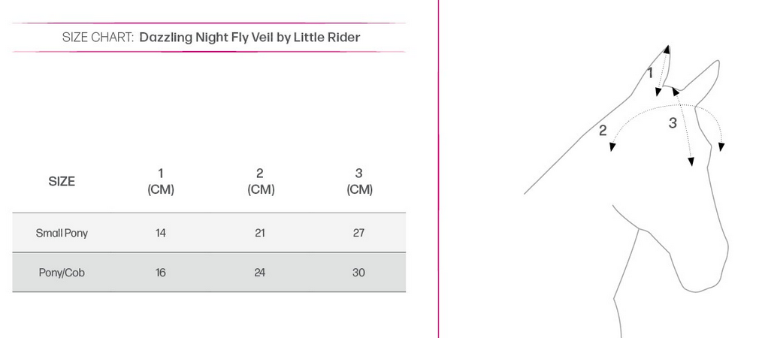Click Small Pony measurement value 21

pyautogui.click(x=260, y=233)
